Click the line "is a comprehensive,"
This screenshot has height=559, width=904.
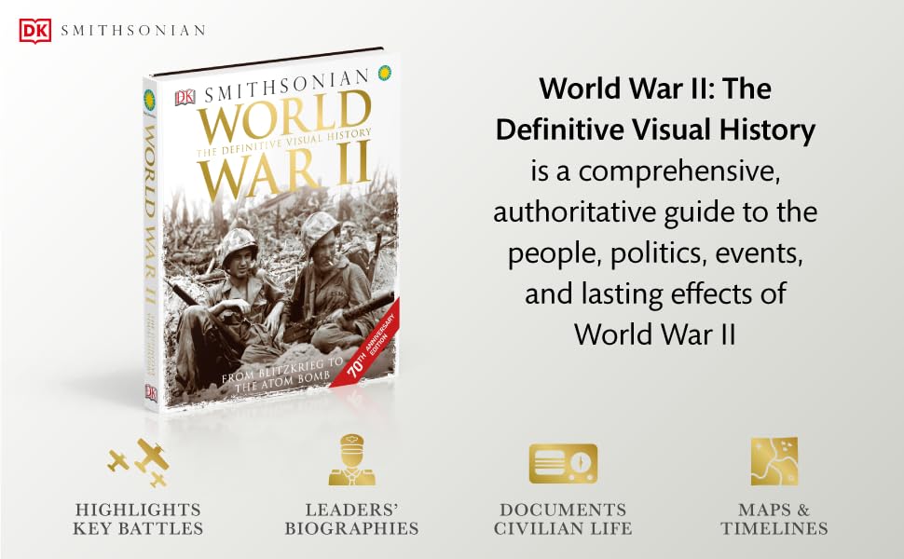click(x=655, y=171)
